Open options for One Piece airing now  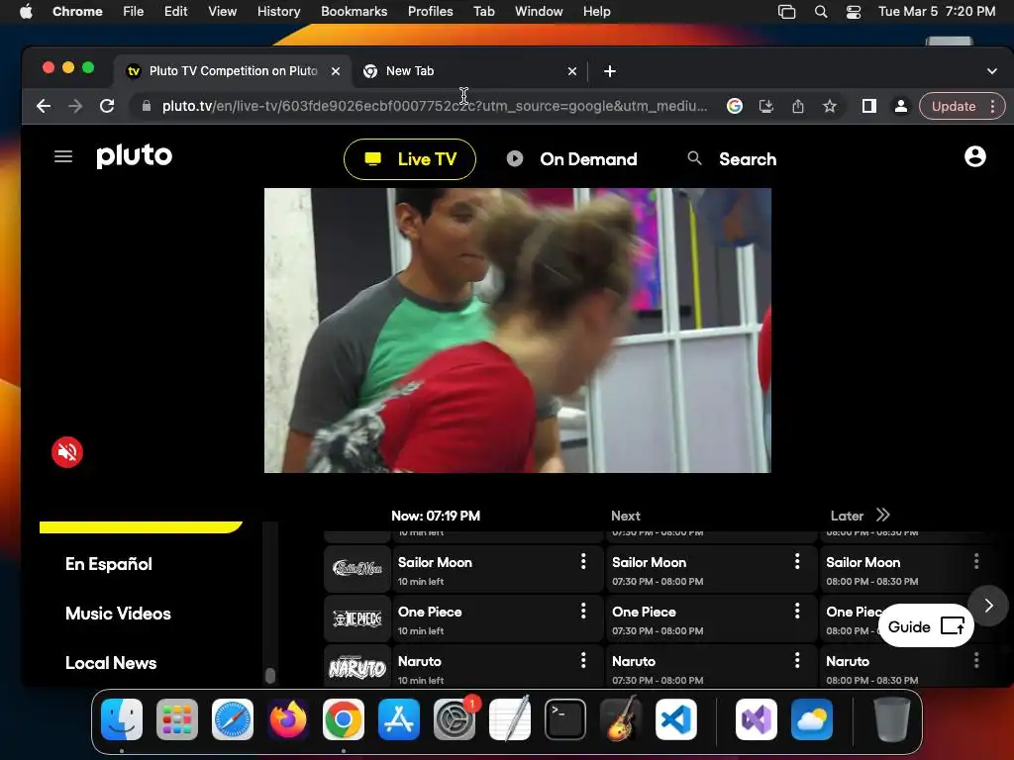coord(583,611)
